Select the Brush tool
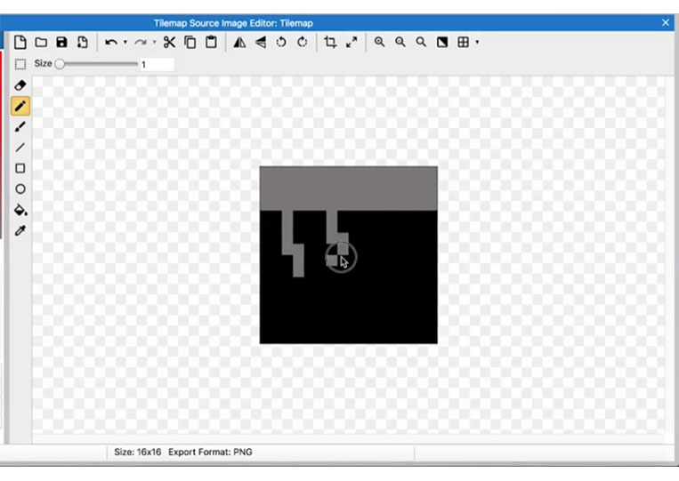679x481 pixels. tap(20, 127)
